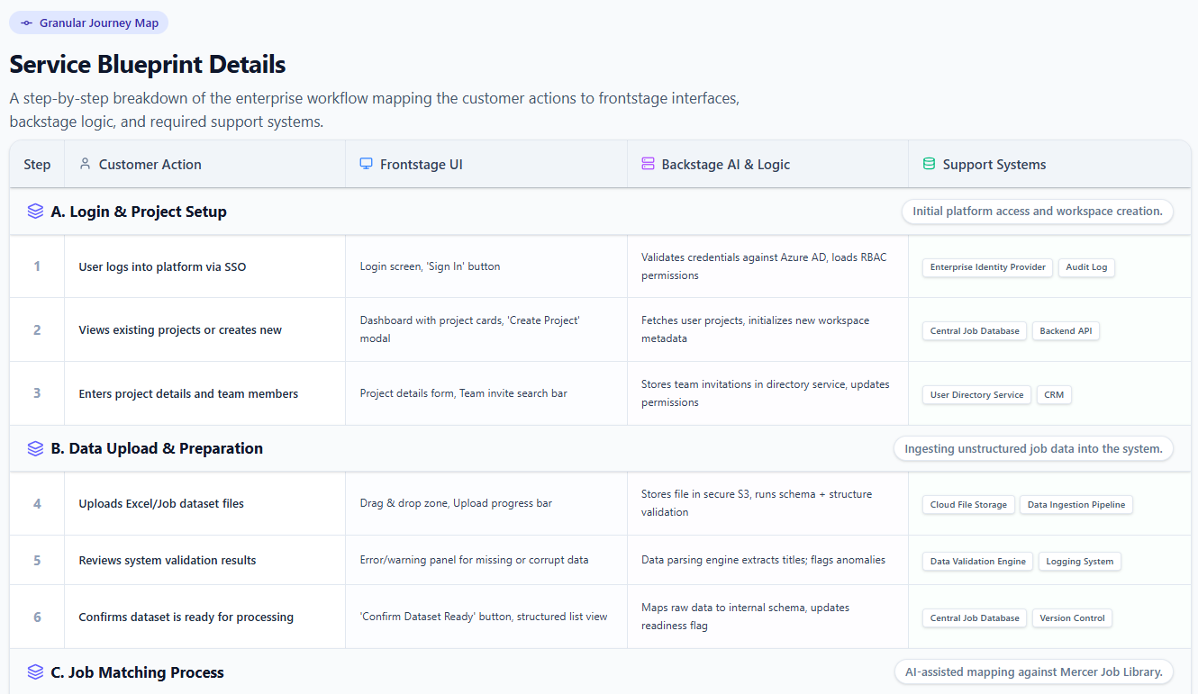Click the Version Control tag
1198x694 pixels.
(1072, 618)
